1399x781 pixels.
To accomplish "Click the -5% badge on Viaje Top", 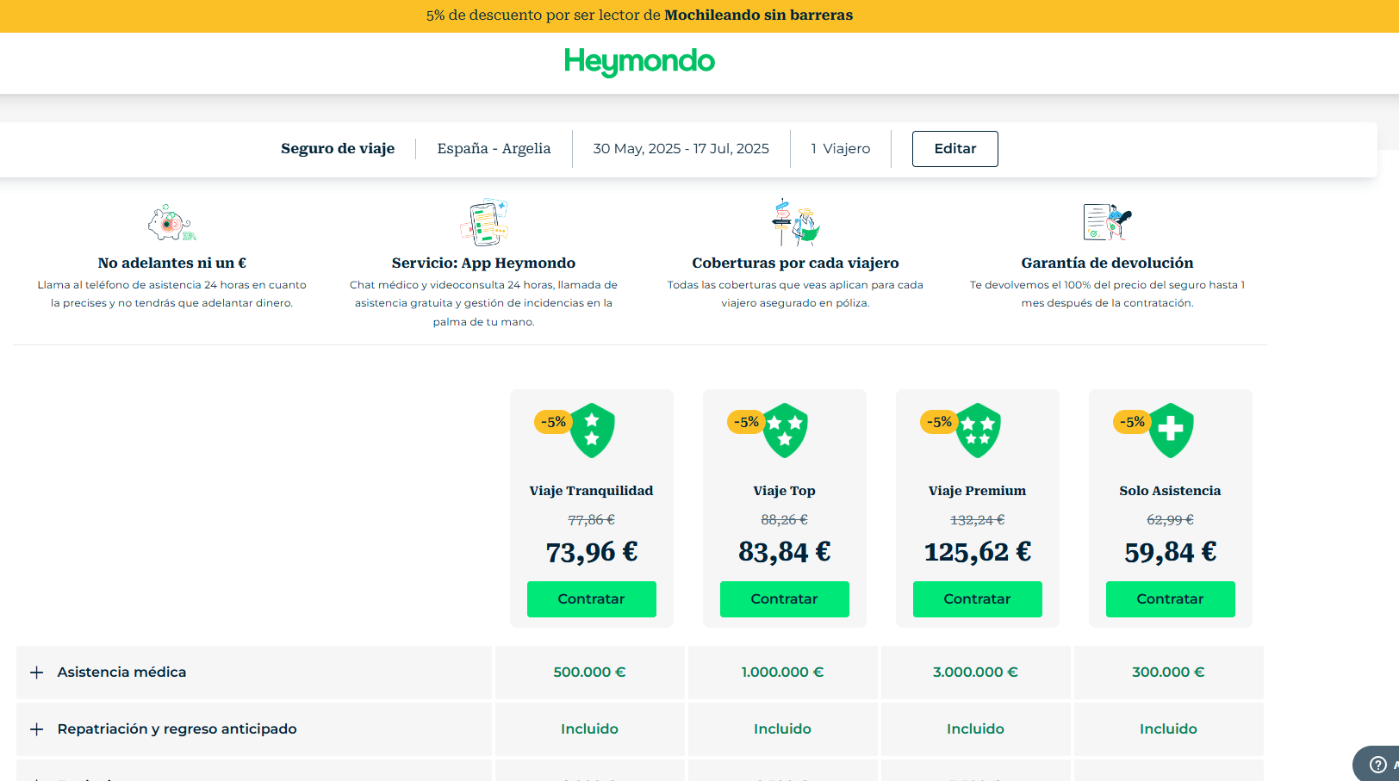I will point(745,422).
